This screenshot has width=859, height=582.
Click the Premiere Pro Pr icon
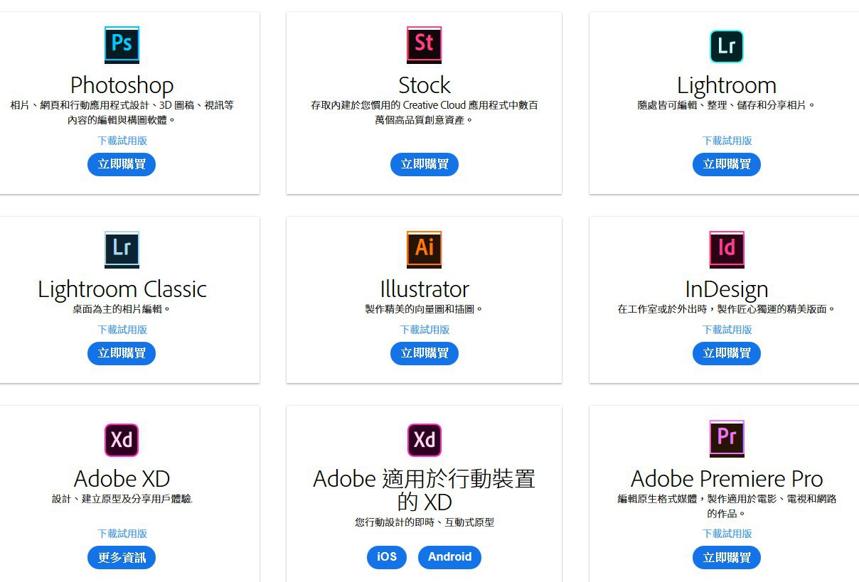click(x=726, y=438)
